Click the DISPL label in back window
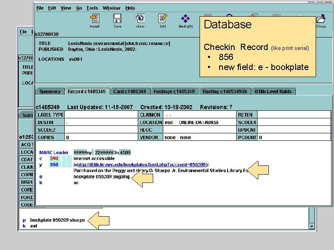The image size is (334, 250). click(27, 182)
